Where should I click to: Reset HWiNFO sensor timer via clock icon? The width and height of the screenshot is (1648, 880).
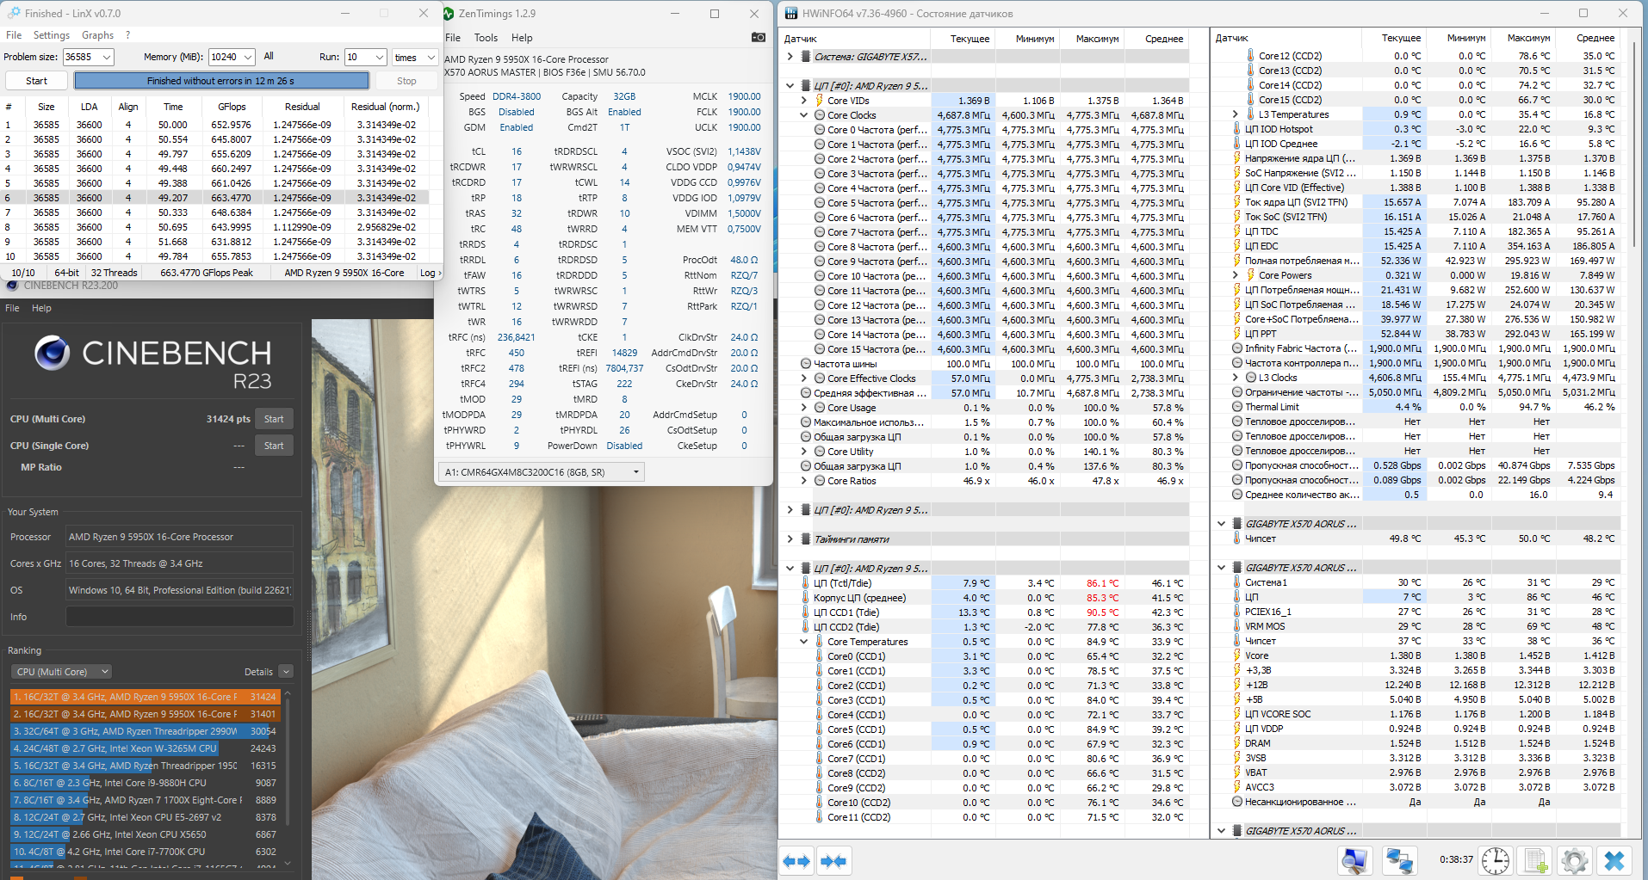point(1496,860)
